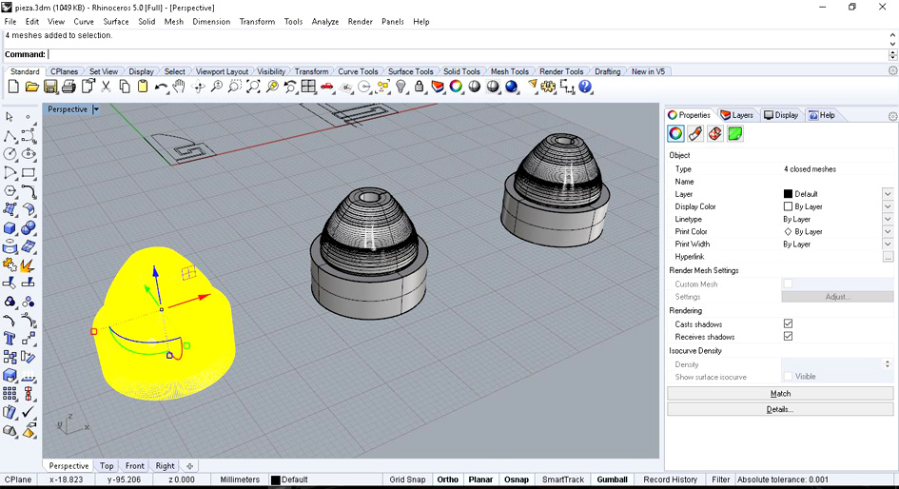Click the Lock padlock icon
Viewport: 899px width, 489px height.
pos(420,87)
